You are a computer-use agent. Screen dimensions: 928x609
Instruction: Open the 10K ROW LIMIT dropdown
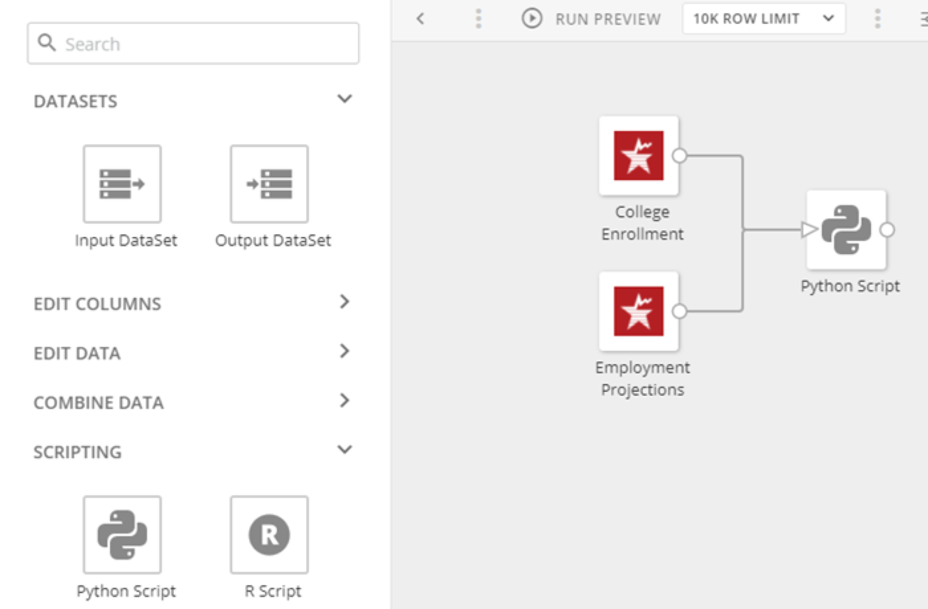coord(764,19)
